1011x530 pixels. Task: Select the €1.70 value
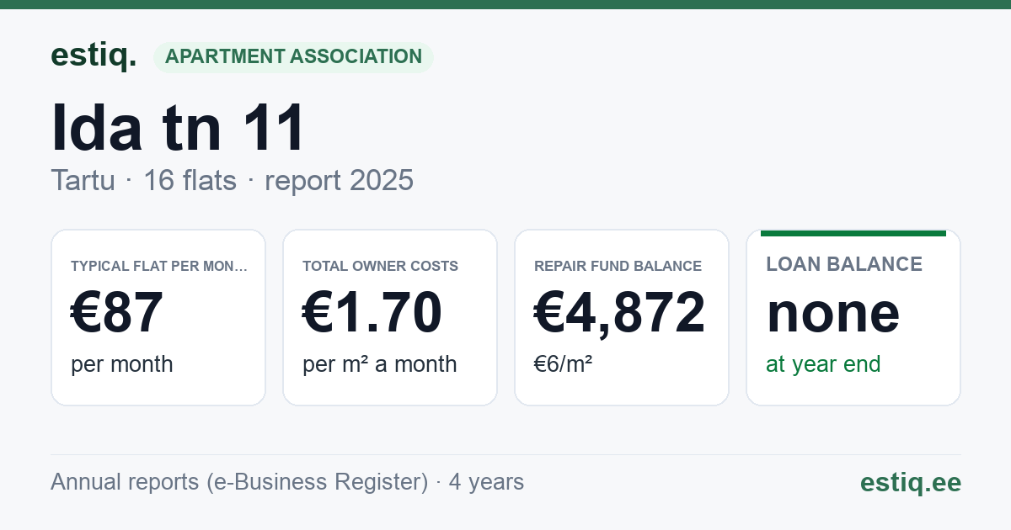pos(372,312)
